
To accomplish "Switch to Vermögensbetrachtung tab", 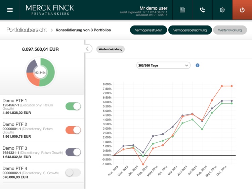I will 190,30.
